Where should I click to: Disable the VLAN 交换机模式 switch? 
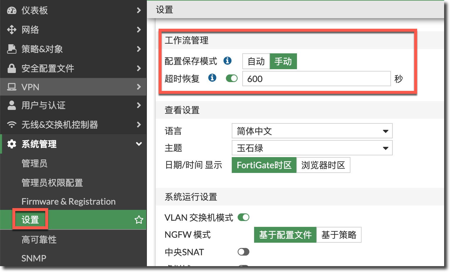tap(243, 217)
